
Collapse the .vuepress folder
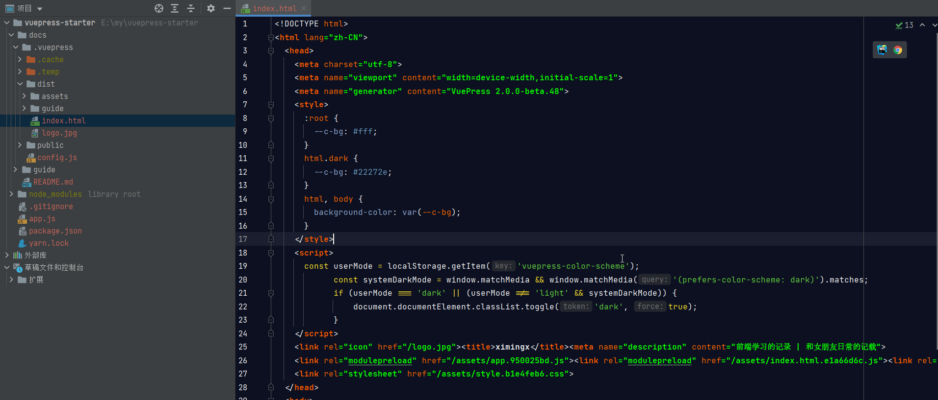pos(16,47)
